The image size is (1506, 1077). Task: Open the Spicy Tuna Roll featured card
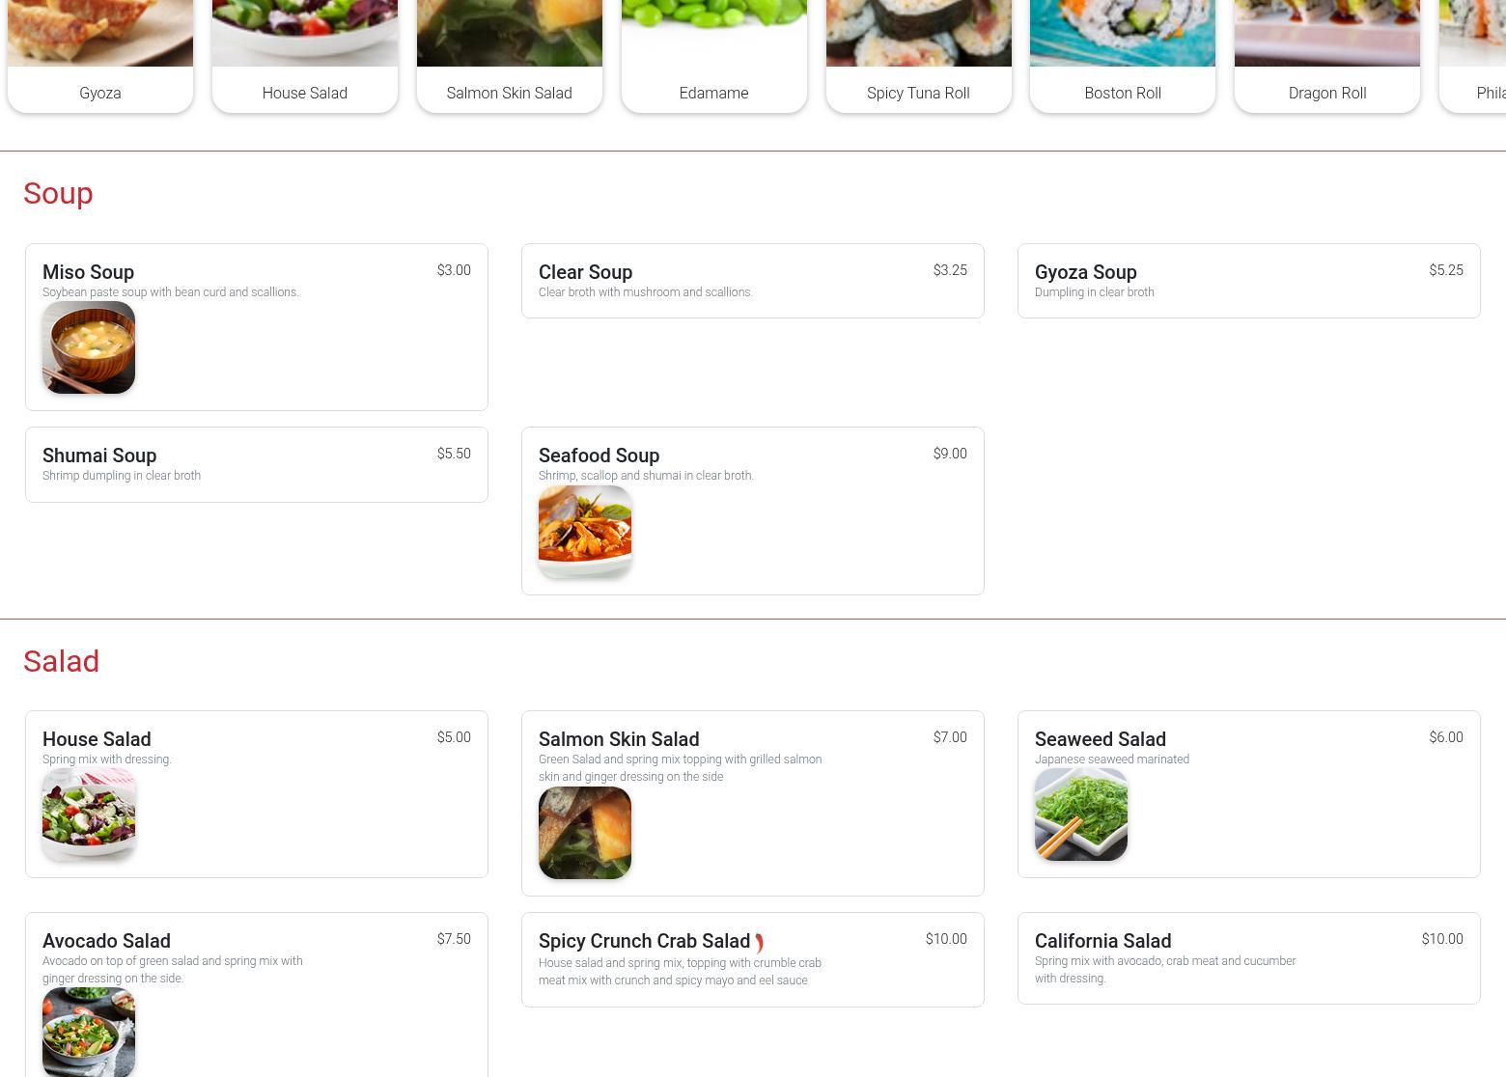(x=919, y=56)
